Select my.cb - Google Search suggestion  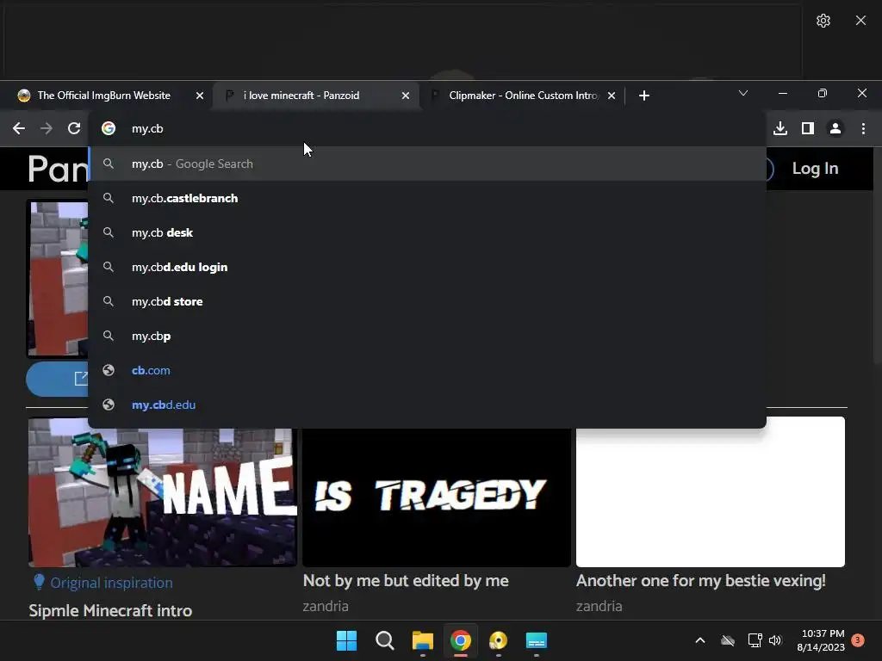coord(427,164)
